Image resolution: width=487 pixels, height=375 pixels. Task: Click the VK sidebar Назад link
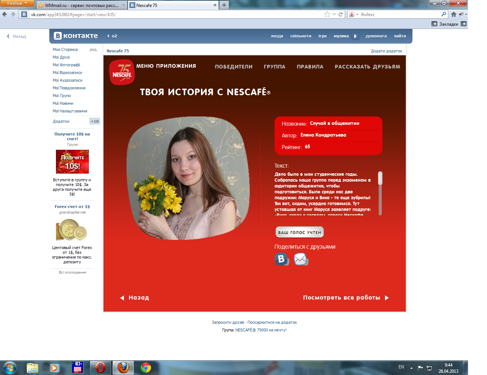coord(16,36)
